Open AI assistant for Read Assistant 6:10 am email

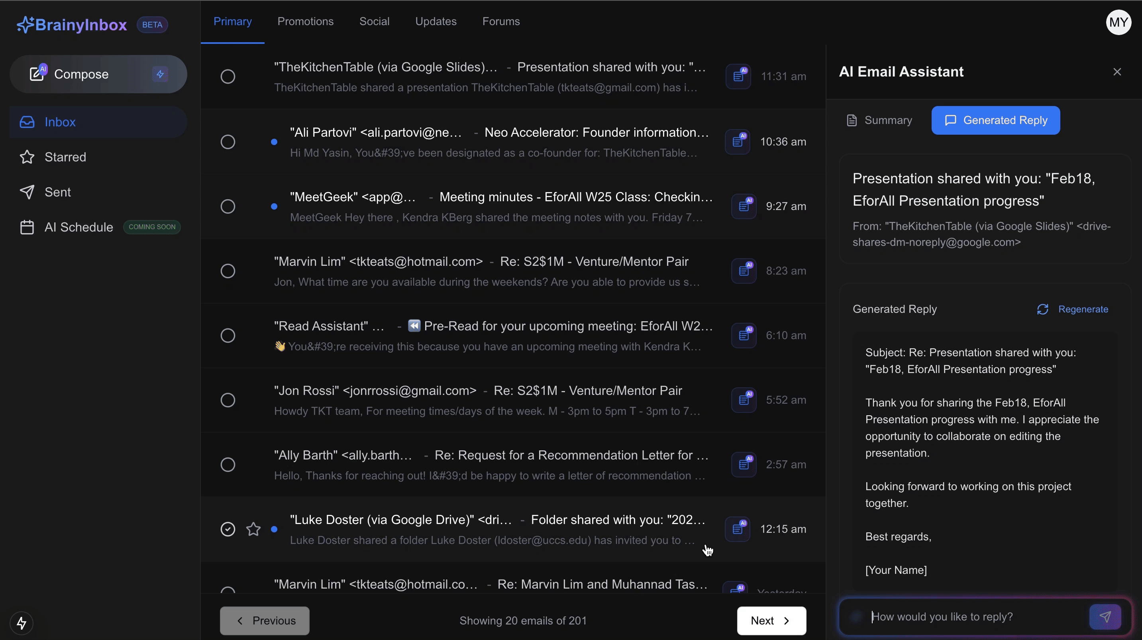tap(744, 335)
